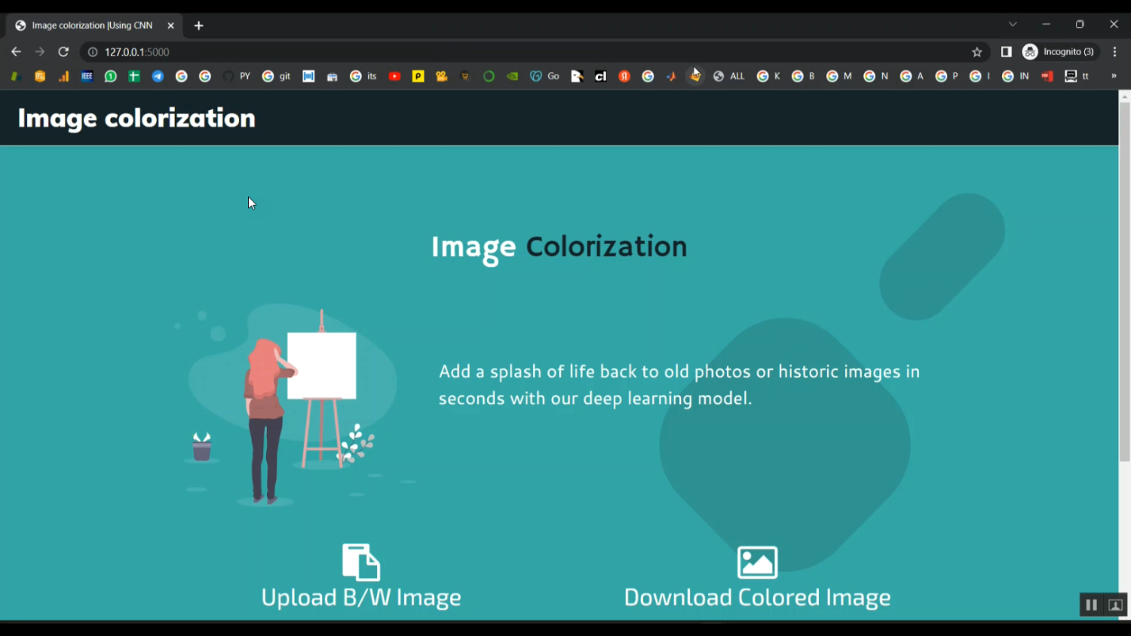Click the Download Colored Image picture icon
The height and width of the screenshot is (636, 1131).
[757, 562]
